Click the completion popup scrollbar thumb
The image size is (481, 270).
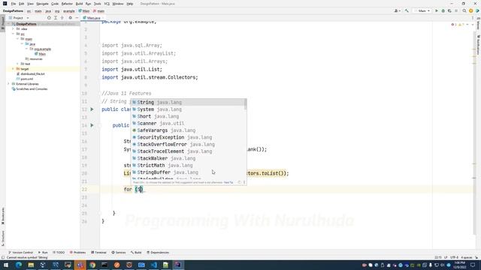245,104
